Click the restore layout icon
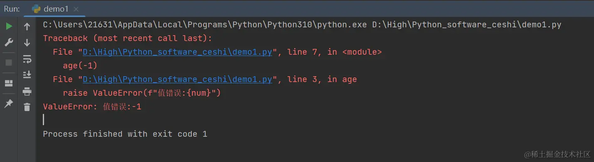The height and width of the screenshot is (162, 594). [x=9, y=83]
